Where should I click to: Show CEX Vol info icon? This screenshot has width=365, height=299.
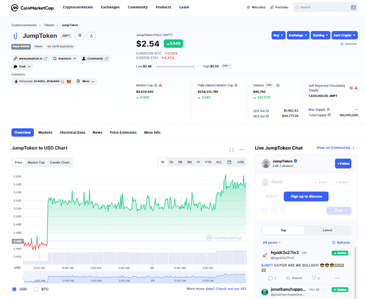coord(267,111)
